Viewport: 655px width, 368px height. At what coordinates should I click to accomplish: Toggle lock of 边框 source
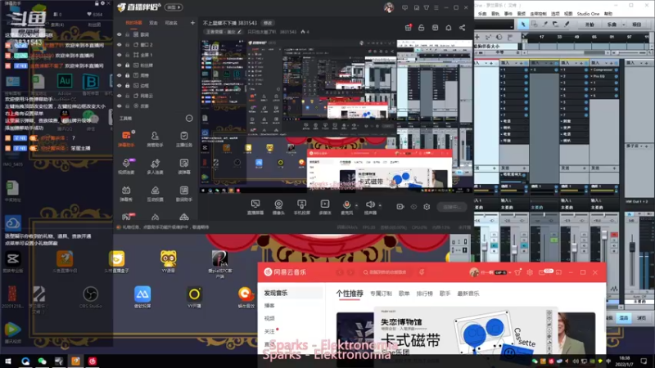[128, 86]
